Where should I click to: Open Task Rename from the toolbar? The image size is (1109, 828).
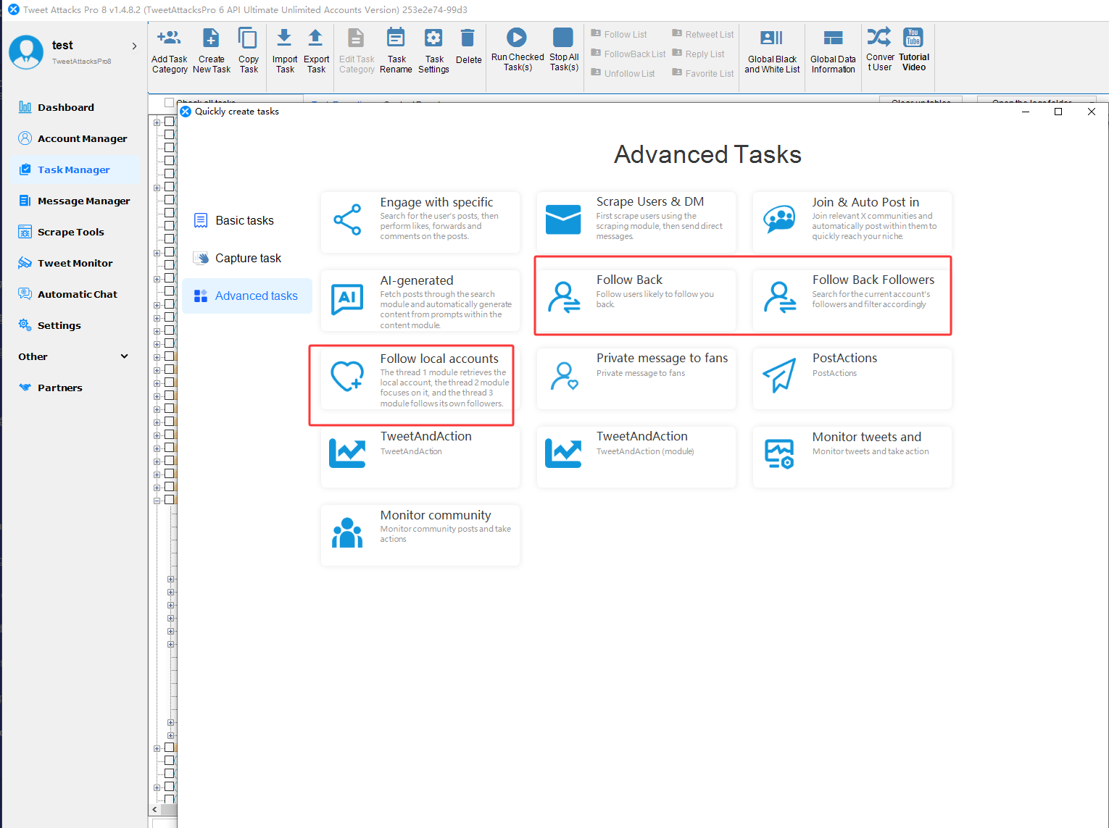396,50
